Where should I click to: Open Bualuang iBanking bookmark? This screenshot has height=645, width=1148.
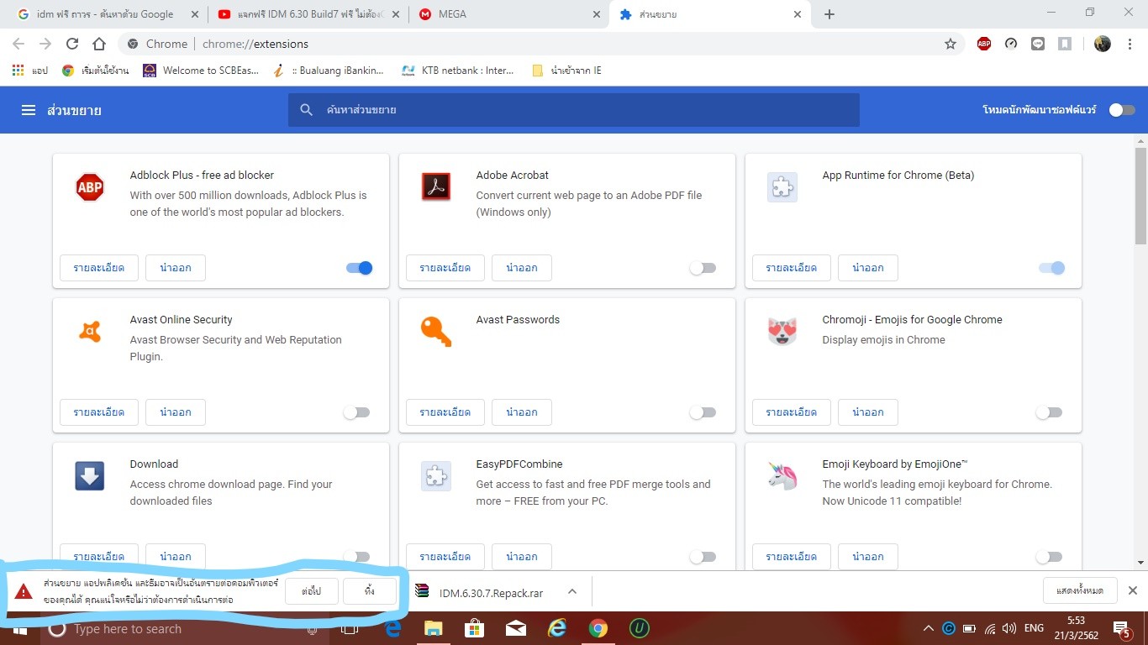click(x=330, y=71)
